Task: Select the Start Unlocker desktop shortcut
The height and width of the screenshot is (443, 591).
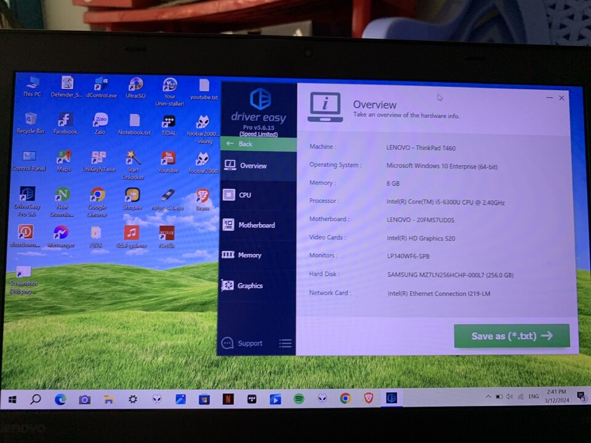Action: pyautogui.click(x=133, y=166)
